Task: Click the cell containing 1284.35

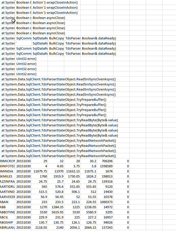Action: tap(56, 207)
